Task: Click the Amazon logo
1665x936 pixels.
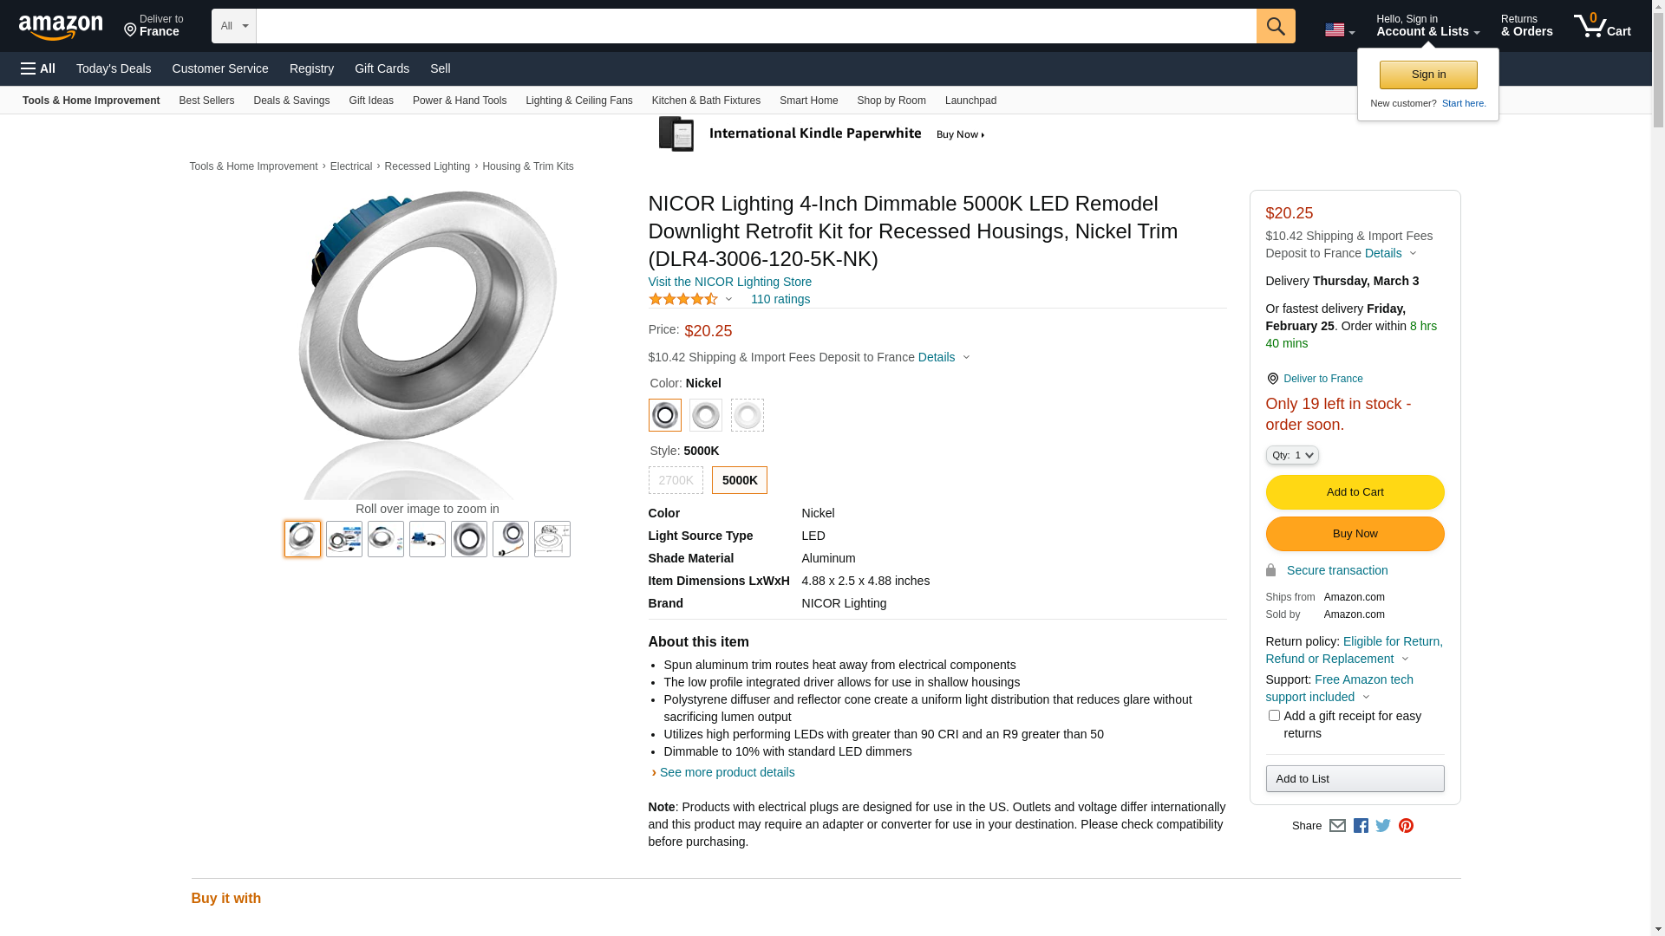Action: pyautogui.click(x=61, y=27)
